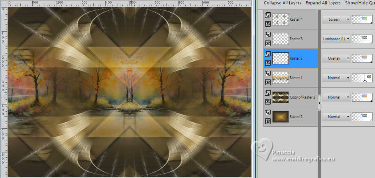The height and width of the screenshot is (178, 375).
Task: Select the Raster 4 layer name
Action: (296, 19)
